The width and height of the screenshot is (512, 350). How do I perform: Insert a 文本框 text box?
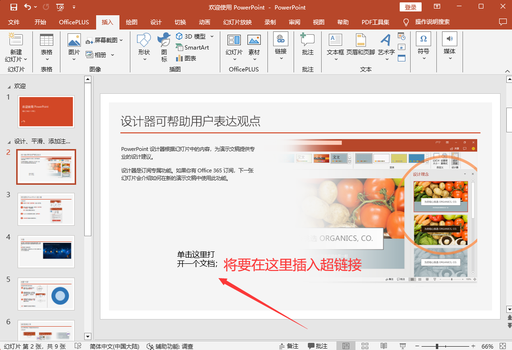(x=335, y=47)
